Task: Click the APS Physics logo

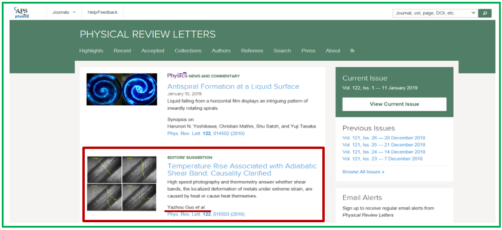Action: 21,13
